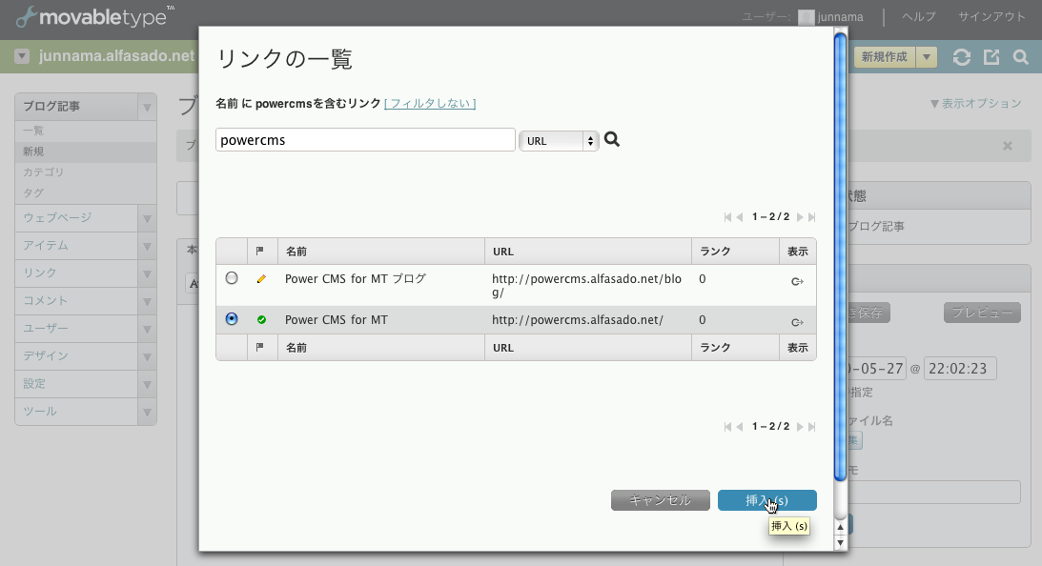Go to first page in top pager
1042x566 pixels.
(727, 217)
